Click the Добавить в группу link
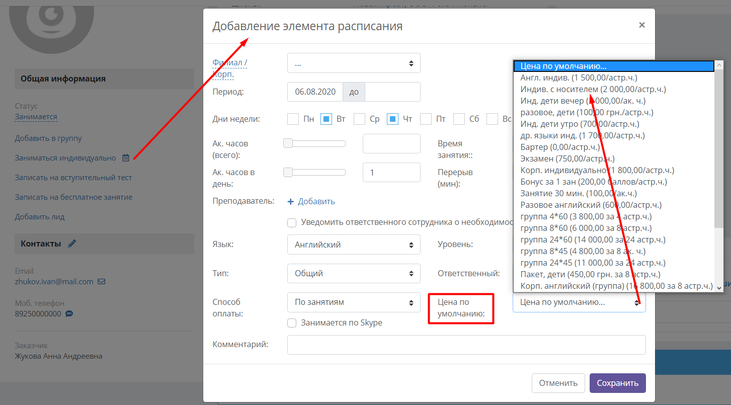731x405 pixels. click(x=48, y=138)
